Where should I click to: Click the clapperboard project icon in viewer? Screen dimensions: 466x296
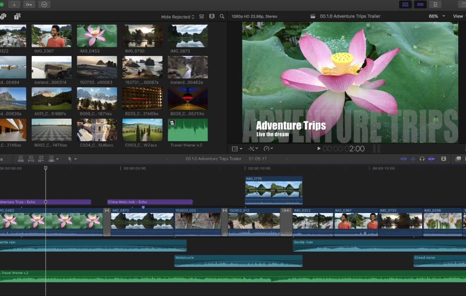pyautogui.click(x=313, y=16)
